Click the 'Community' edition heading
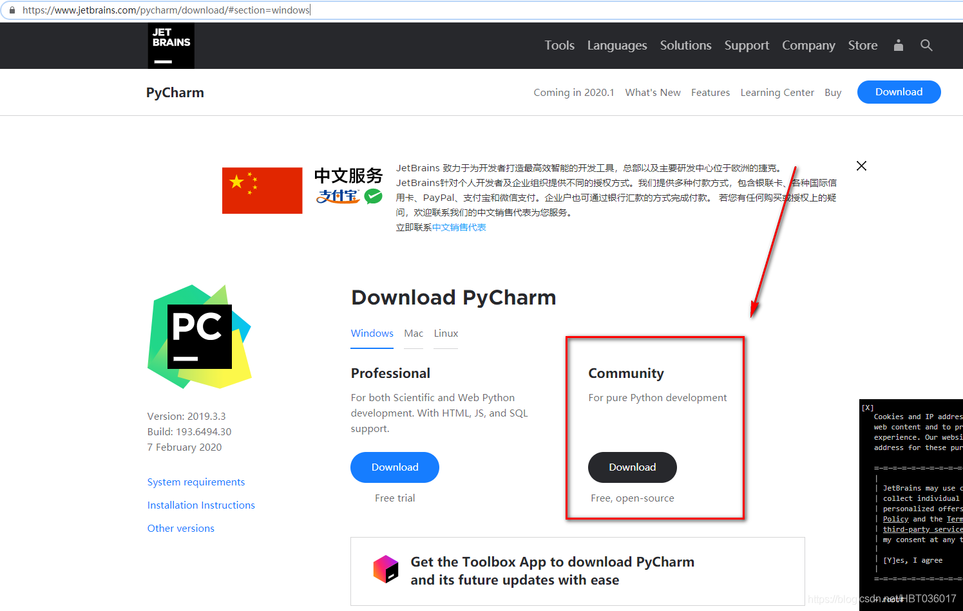This screenshot has height=611, width=963. tap(626, 373)
